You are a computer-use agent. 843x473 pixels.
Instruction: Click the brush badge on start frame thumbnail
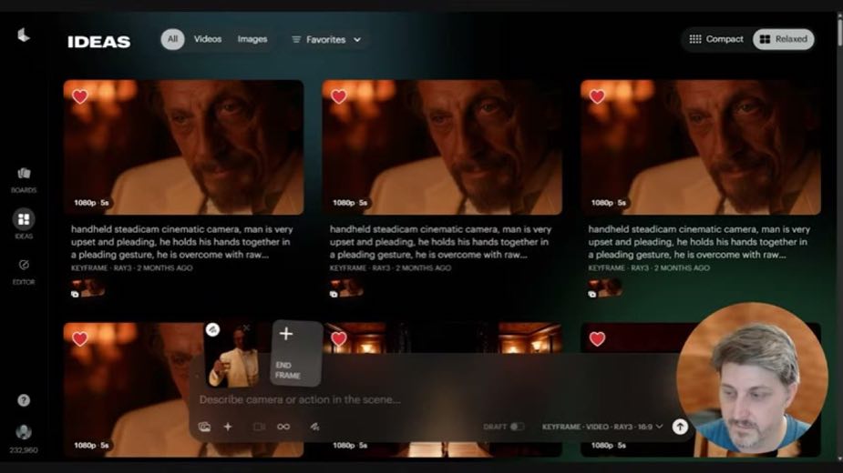click(x=213, y=329)
